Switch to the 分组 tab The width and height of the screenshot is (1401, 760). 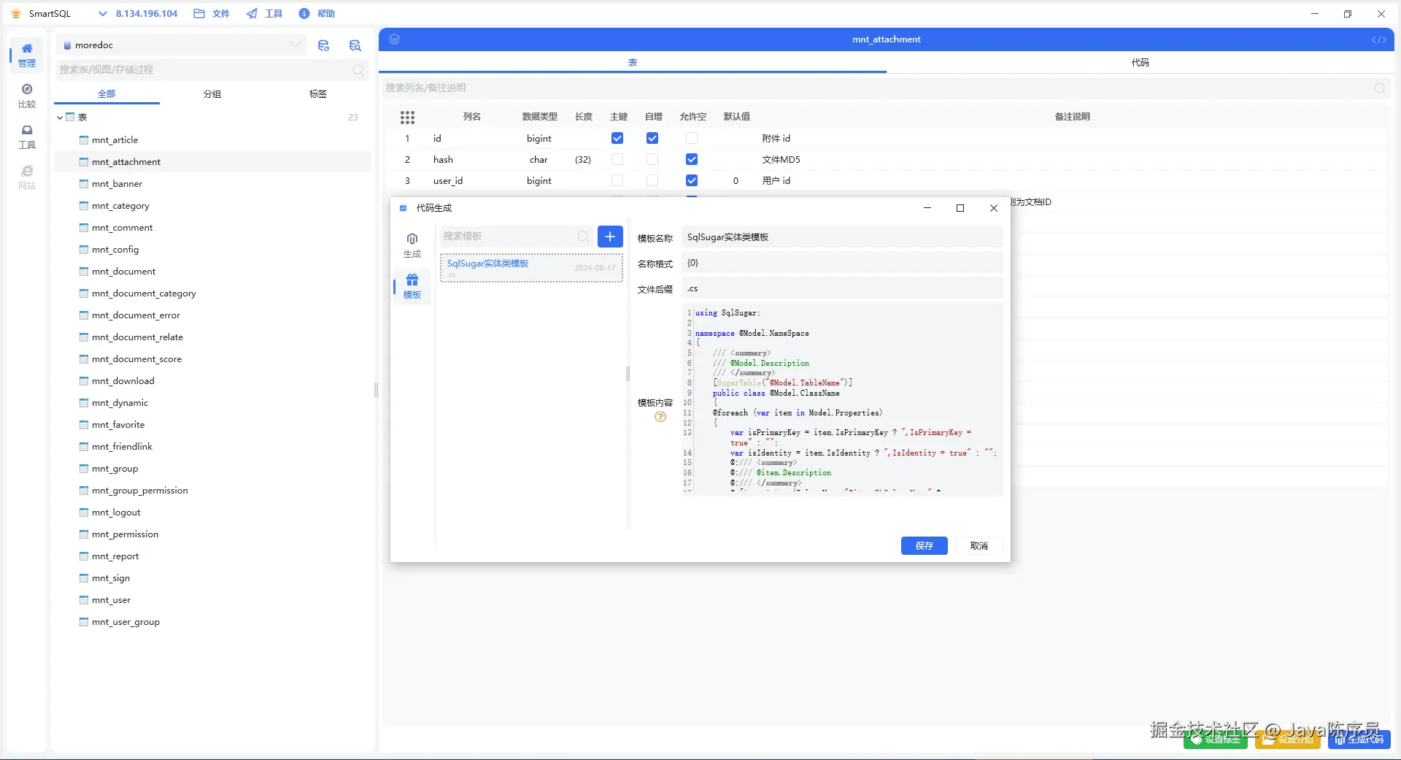(x=212, y=94)
